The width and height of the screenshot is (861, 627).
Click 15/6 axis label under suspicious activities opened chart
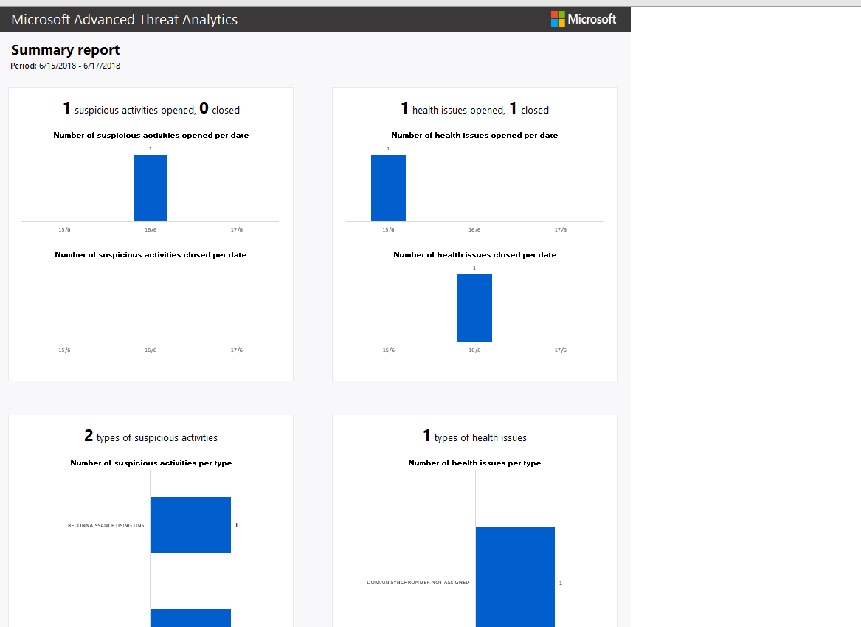click(64, 230)
